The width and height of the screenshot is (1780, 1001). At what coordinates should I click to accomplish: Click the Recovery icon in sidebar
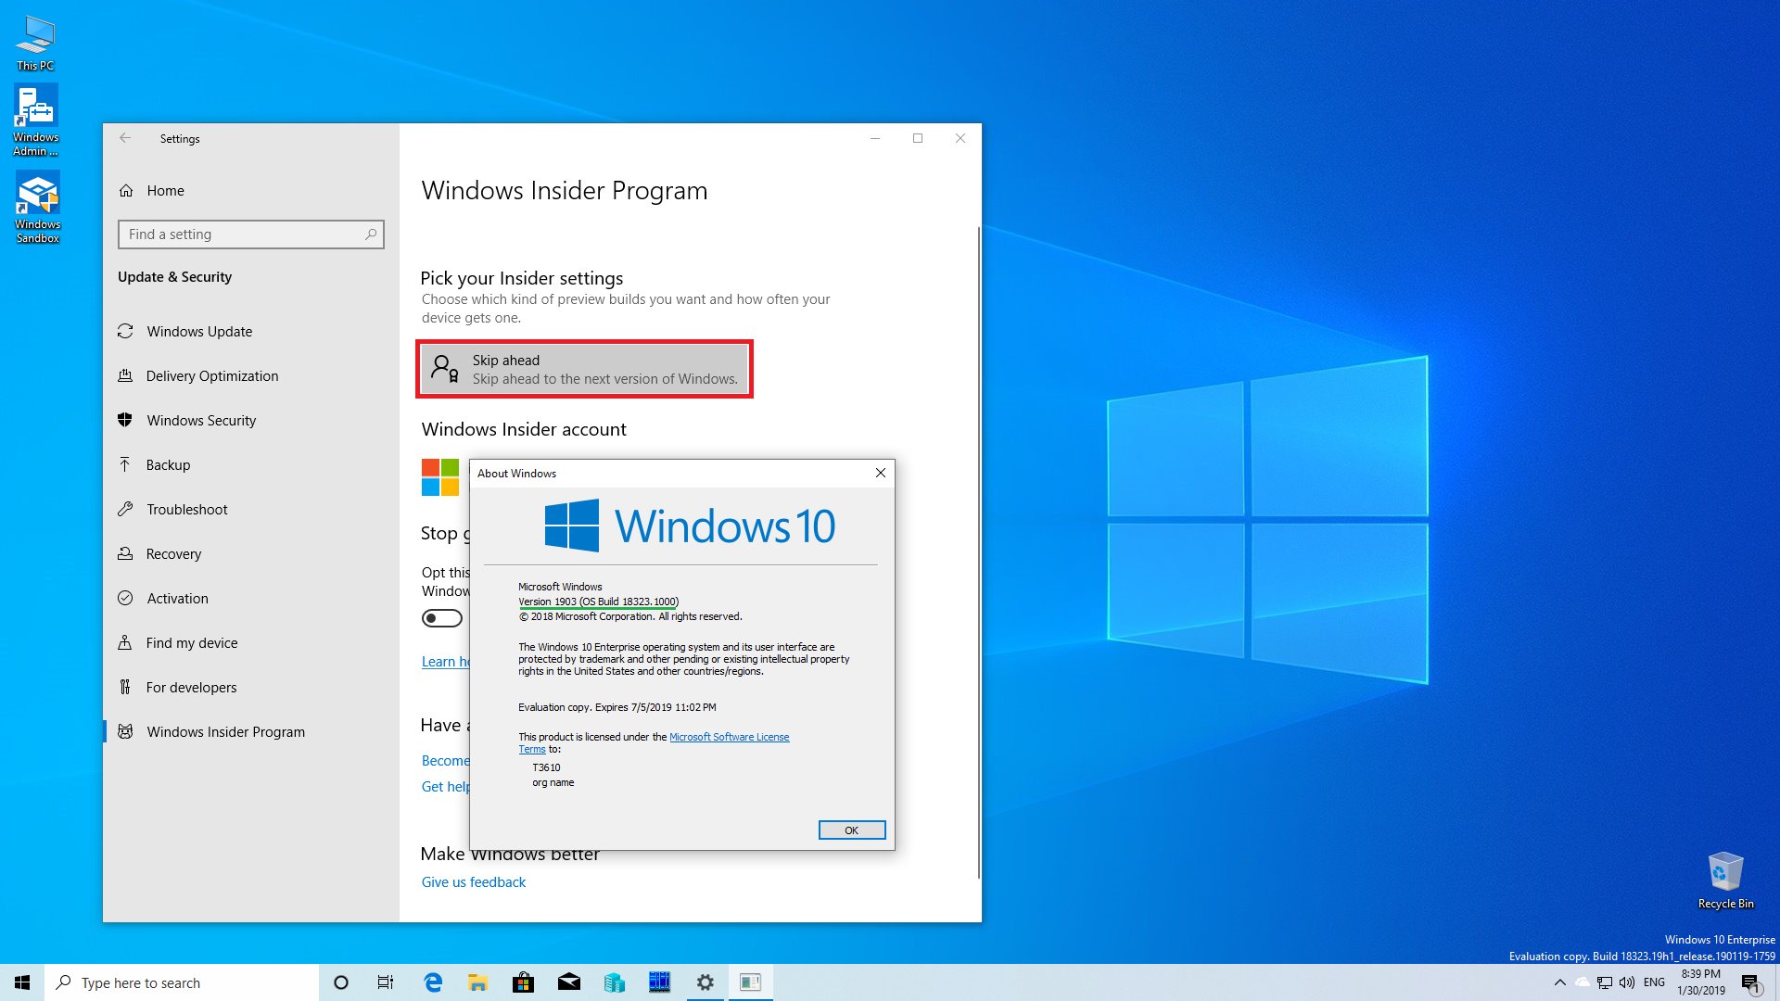(x=125, y=553)
